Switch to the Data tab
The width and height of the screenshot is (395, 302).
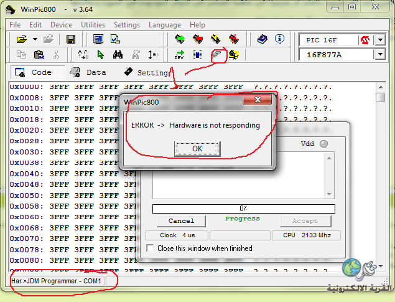coord(88,72)
